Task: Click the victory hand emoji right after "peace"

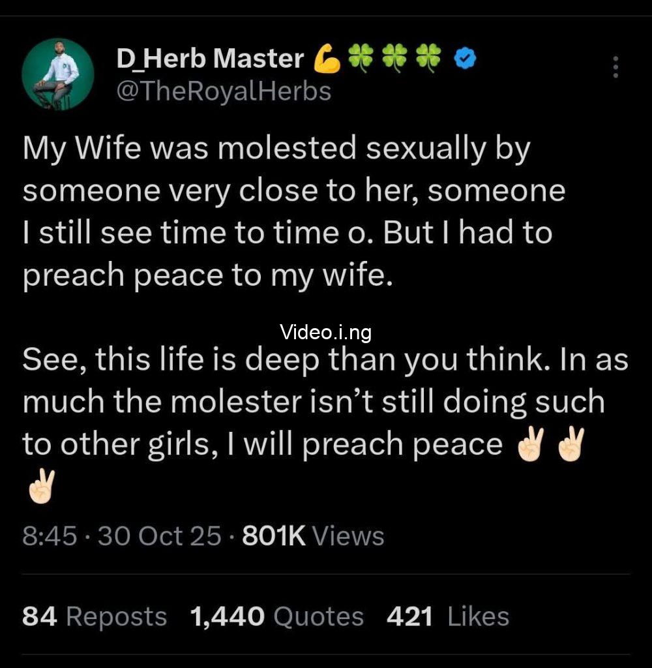Action: coord(530,444)
